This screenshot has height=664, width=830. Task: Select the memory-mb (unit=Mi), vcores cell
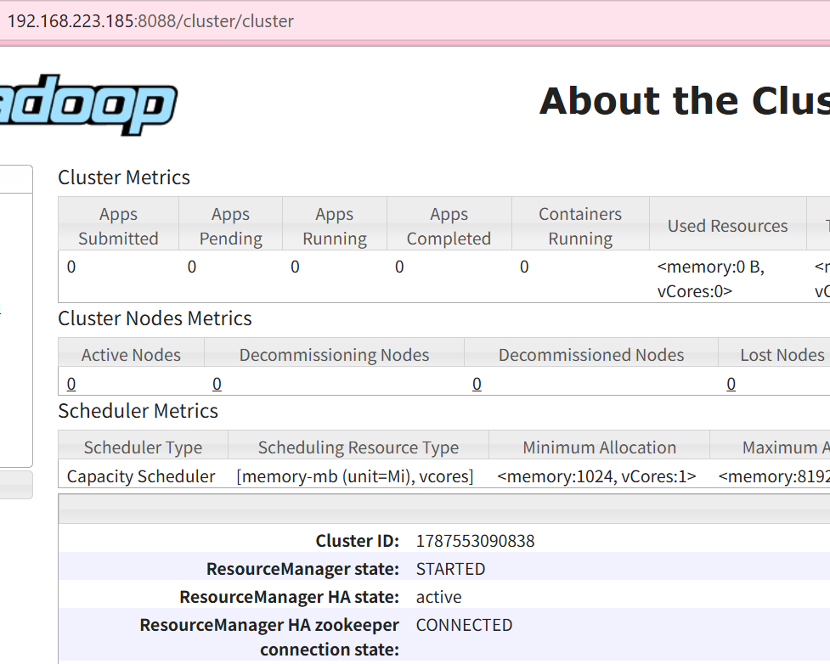pos(354,476)
